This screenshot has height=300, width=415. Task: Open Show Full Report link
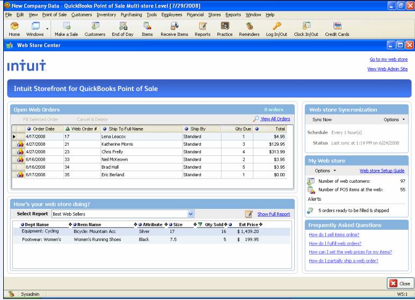tap(274, 214)
